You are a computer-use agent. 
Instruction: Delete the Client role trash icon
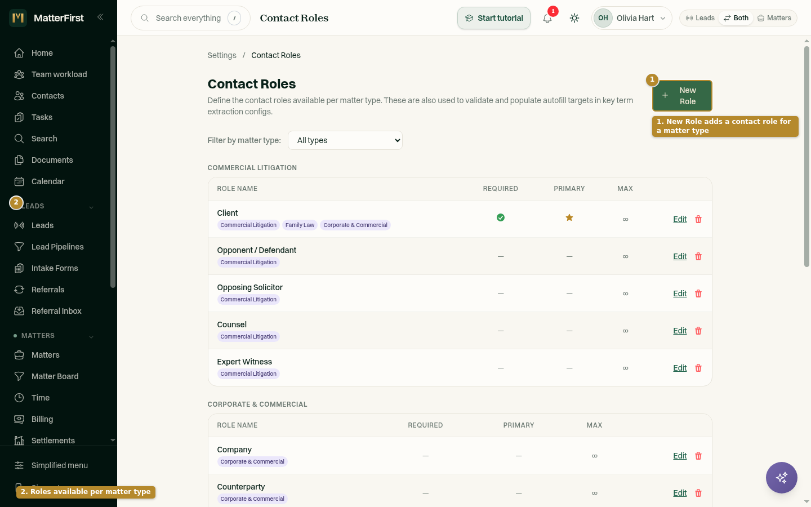698,219
